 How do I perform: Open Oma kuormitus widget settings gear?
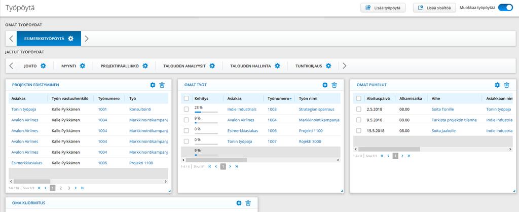239,203
